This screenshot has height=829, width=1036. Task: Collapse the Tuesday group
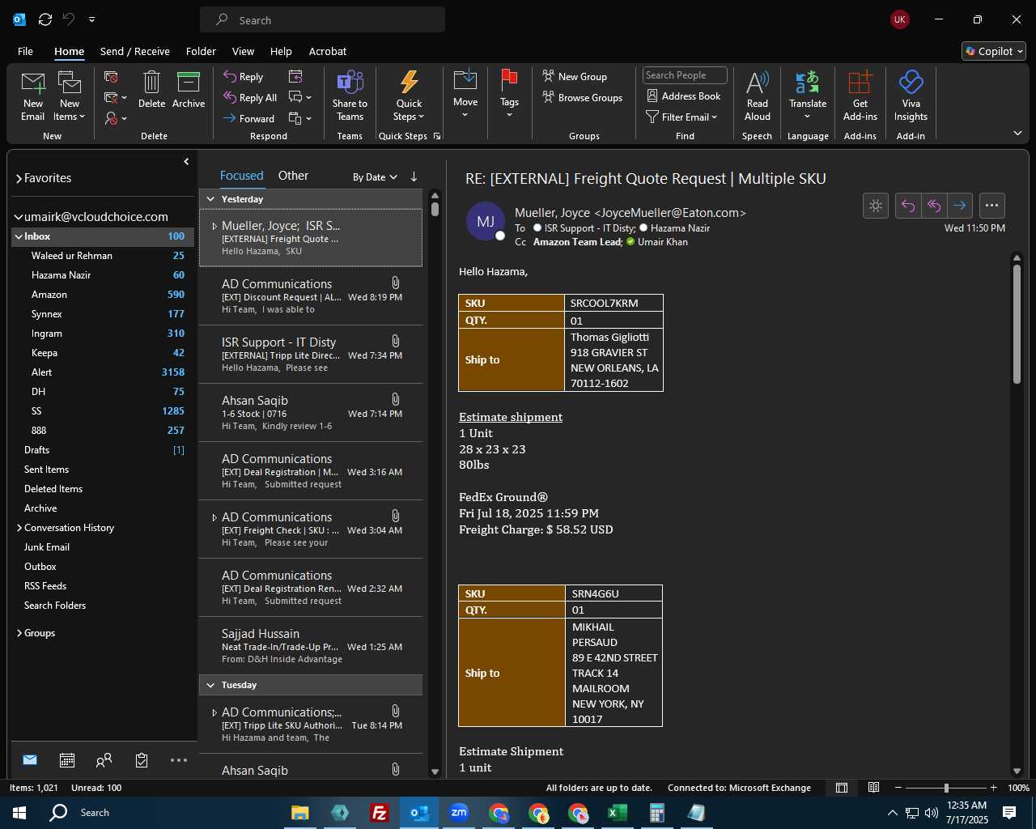pyautogui.click(x=210, y=685)
